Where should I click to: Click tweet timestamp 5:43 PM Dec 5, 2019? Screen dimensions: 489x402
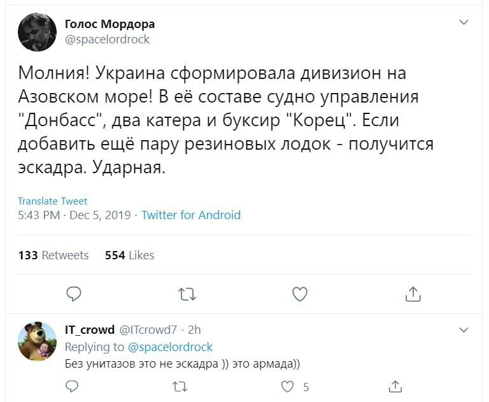pyautogui.click(x=74, y=215)
